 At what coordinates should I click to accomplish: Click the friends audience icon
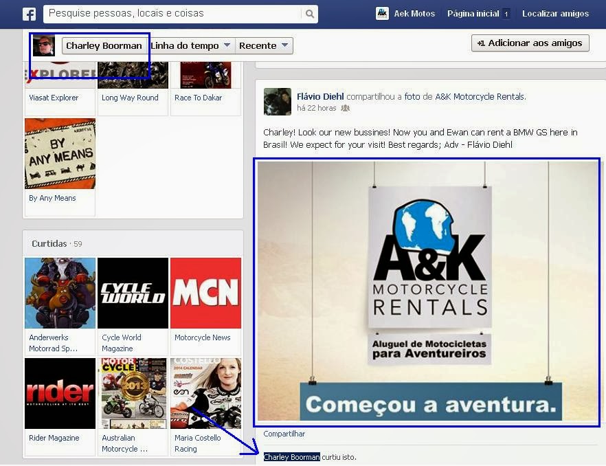pos(345,109)
